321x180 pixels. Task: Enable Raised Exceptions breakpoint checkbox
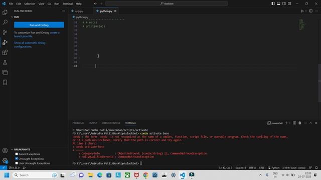[17, 154]
